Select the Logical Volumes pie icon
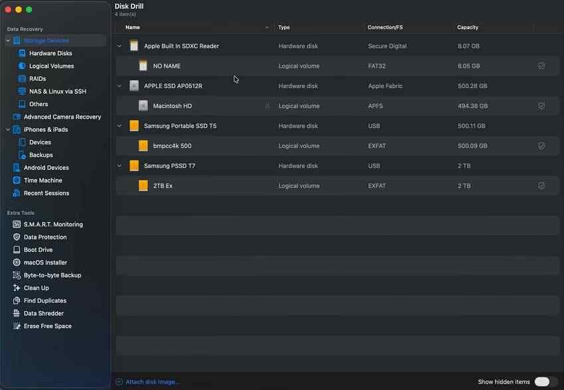 (x=22, y=66)
